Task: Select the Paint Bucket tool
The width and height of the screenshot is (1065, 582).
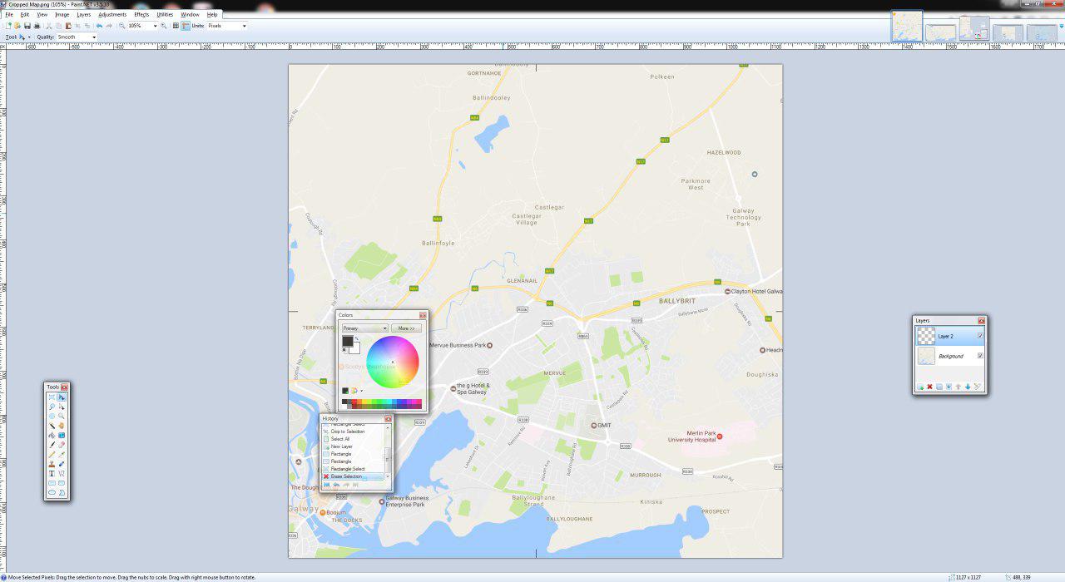Action: pyautogui.click(x=52, y=435)
